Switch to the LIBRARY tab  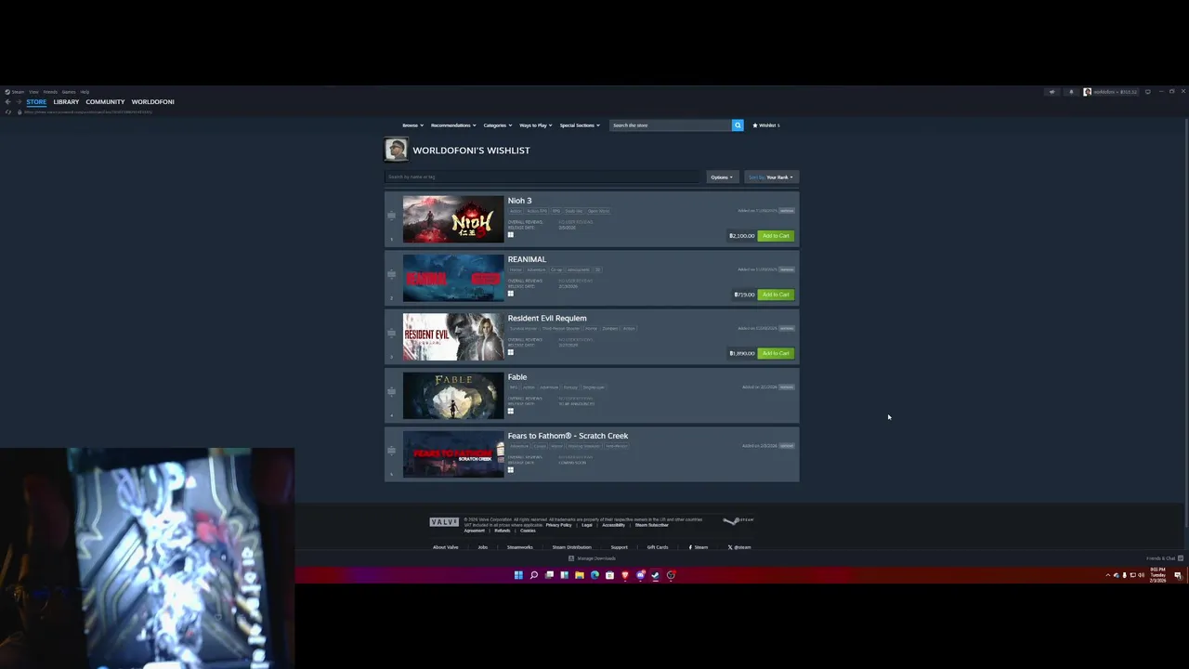tap(66, 102)
